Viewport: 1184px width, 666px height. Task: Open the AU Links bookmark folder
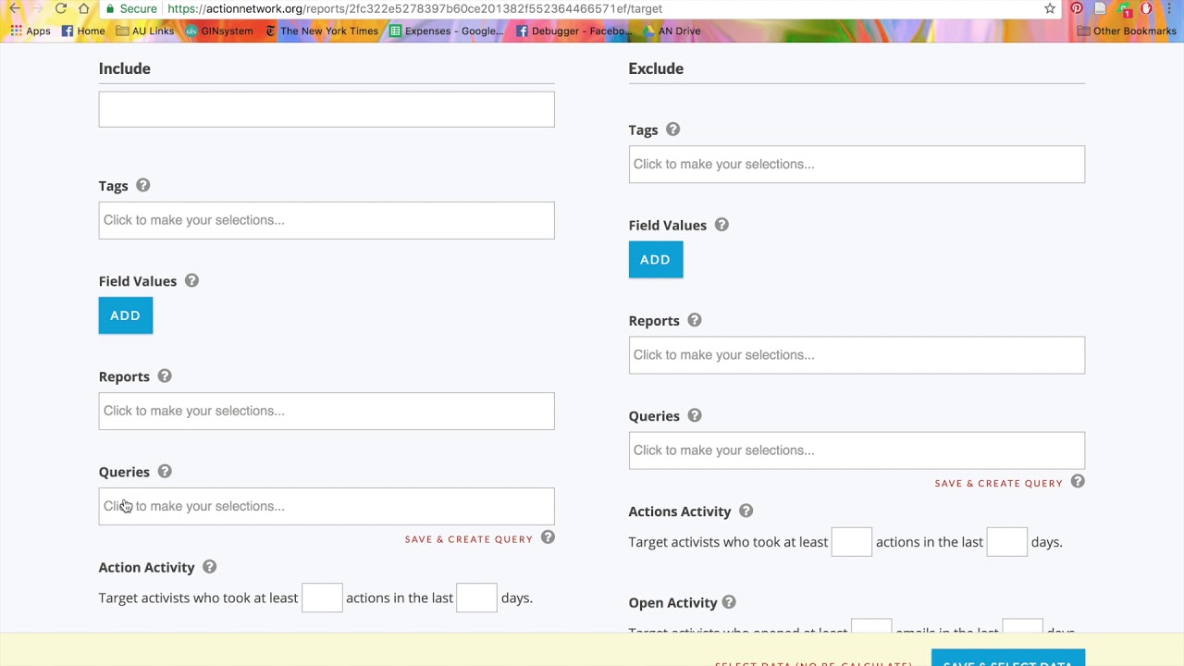click(x=145, y=31)
